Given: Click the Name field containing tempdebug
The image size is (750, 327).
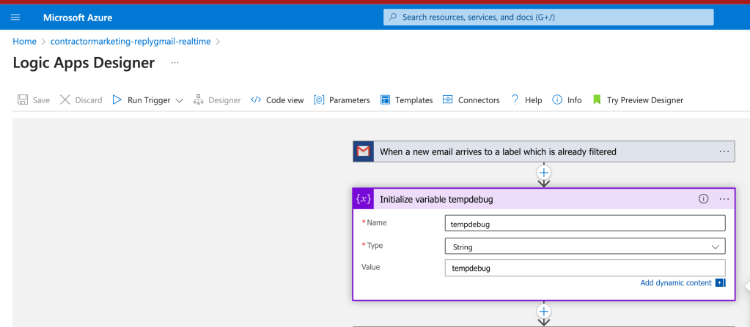Looking at the screenshot, I should (x=585, y=224).
